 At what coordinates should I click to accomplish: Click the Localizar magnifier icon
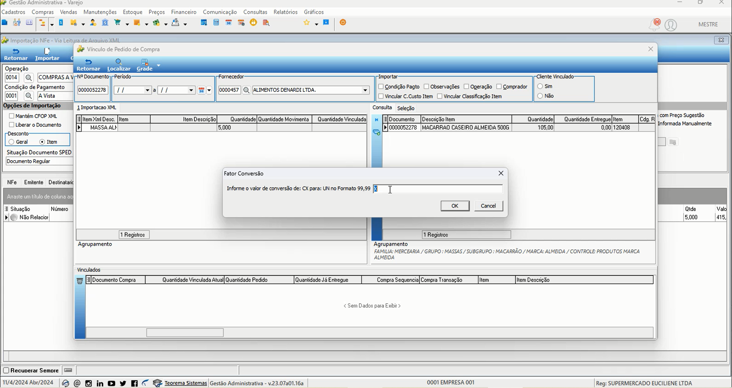pyautogui.click(x=119, y=62)
